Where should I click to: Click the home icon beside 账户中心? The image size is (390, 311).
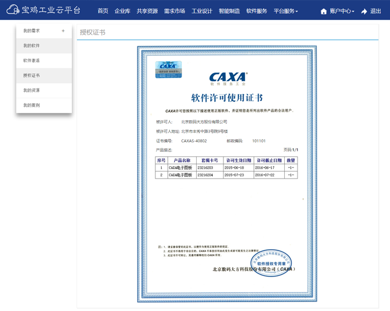tap(324, 11)
